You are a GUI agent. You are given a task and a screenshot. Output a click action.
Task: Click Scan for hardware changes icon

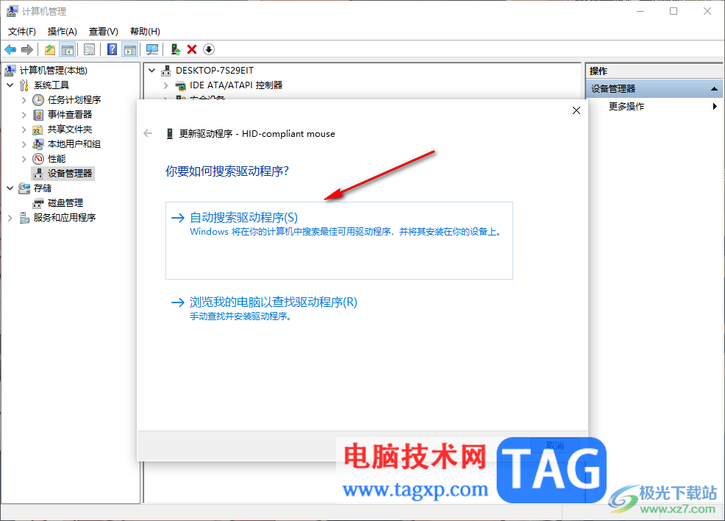click(152, 49)
